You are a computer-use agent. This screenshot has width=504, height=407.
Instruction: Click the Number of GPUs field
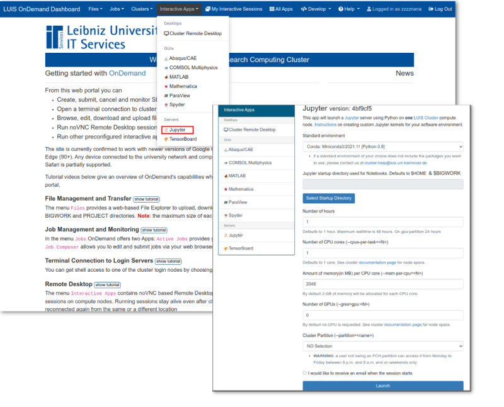(x=383, y=315)
